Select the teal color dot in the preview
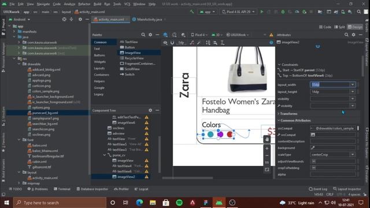This screenshot has height=208, width=370. 210,135
